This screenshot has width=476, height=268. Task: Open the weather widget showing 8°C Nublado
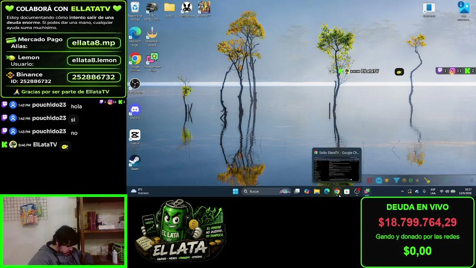(x=140, y=191)
